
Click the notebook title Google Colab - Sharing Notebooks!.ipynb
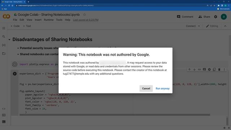pyautogui.click(x=49, y=14)
